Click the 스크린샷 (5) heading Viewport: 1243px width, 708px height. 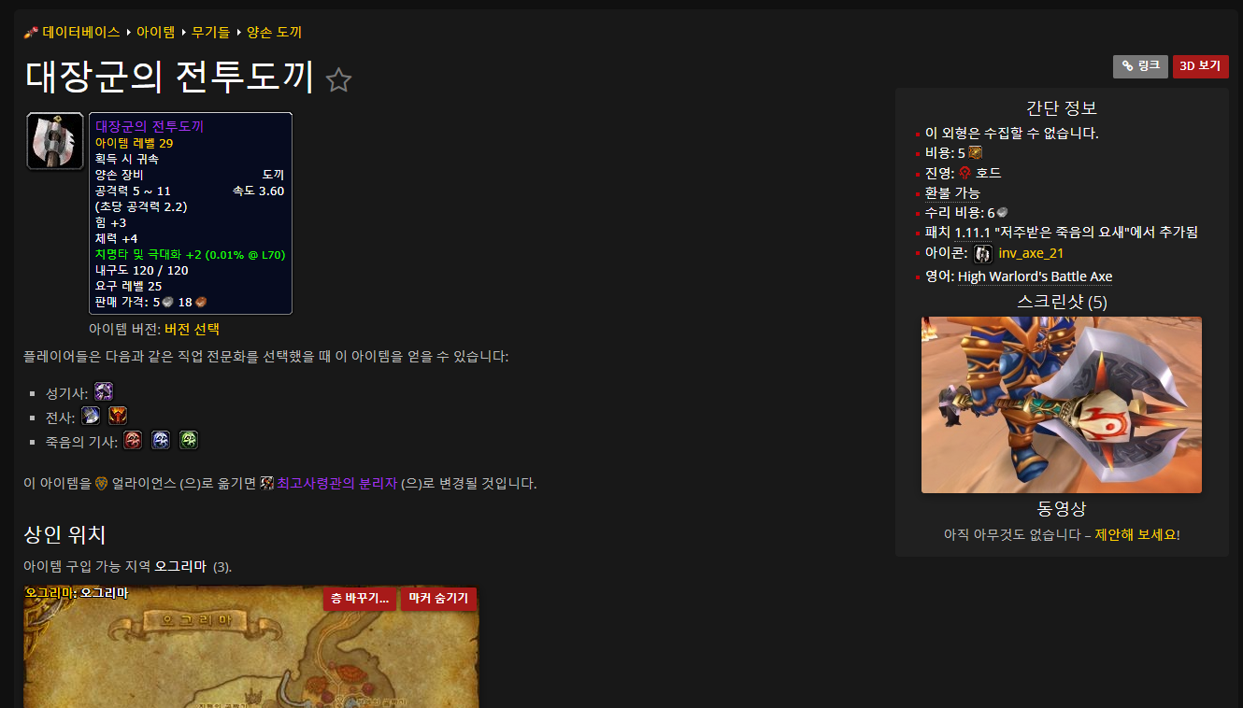(x=1062, y=302)
